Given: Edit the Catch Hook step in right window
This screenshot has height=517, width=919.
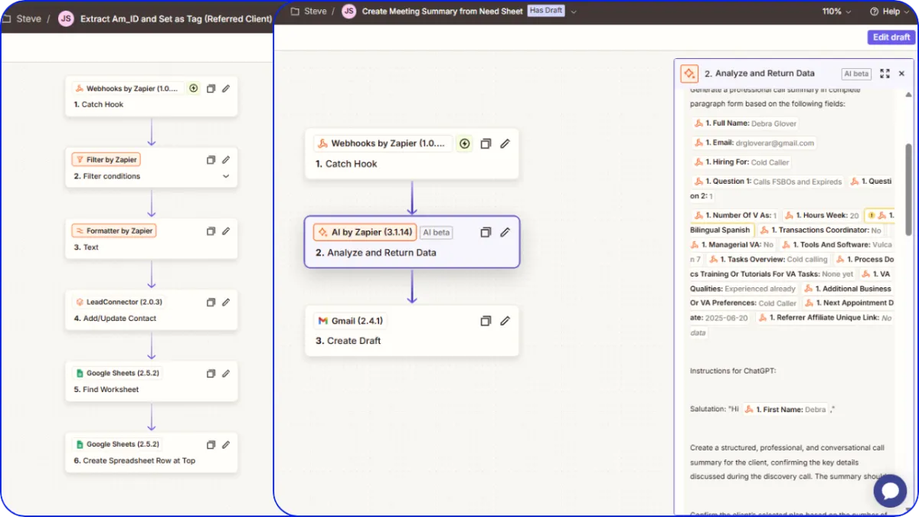Looking at the screenshot, I should [x=505, y=143].
